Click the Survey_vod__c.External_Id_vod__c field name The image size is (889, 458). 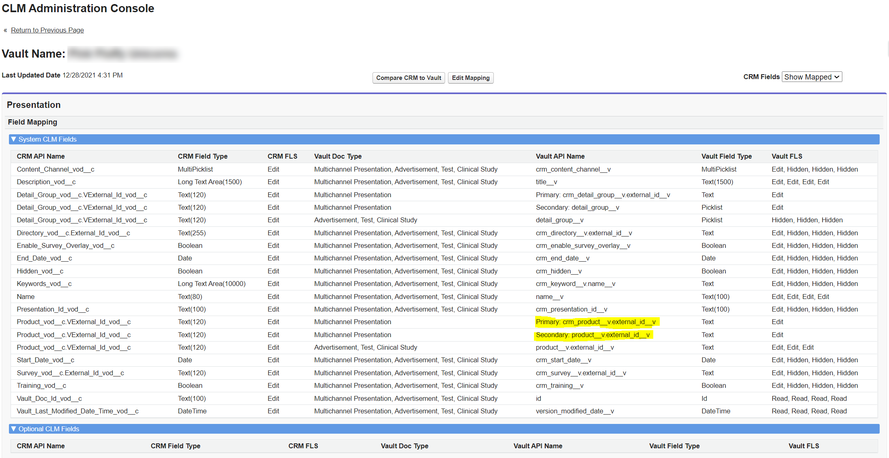70,373
